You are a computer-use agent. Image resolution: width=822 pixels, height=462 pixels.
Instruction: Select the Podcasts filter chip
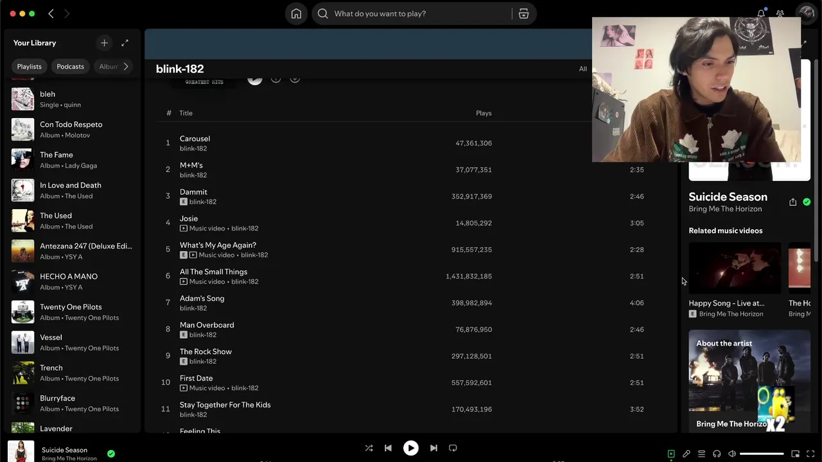[x=70, y=67]
